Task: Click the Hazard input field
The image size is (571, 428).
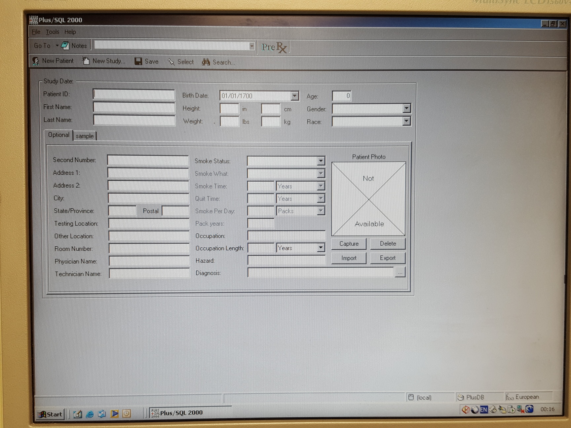Action: click(286, 260)
